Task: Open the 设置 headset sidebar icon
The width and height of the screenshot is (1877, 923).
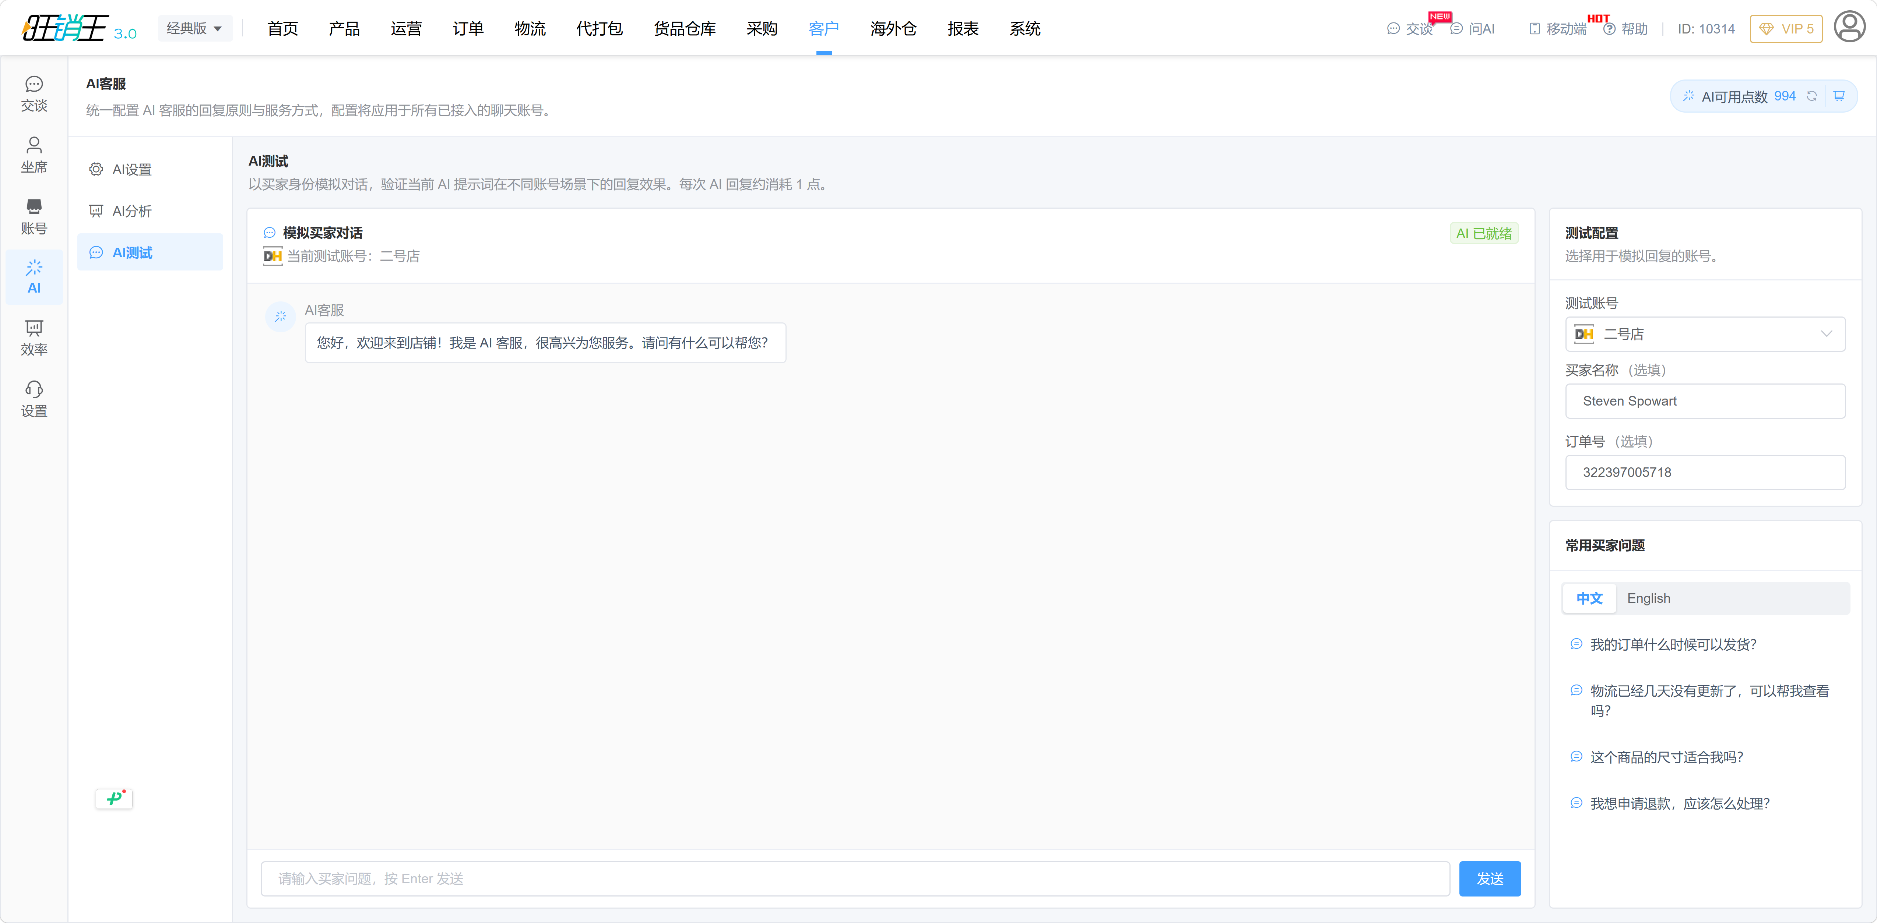Action: [x=34, y=399]
